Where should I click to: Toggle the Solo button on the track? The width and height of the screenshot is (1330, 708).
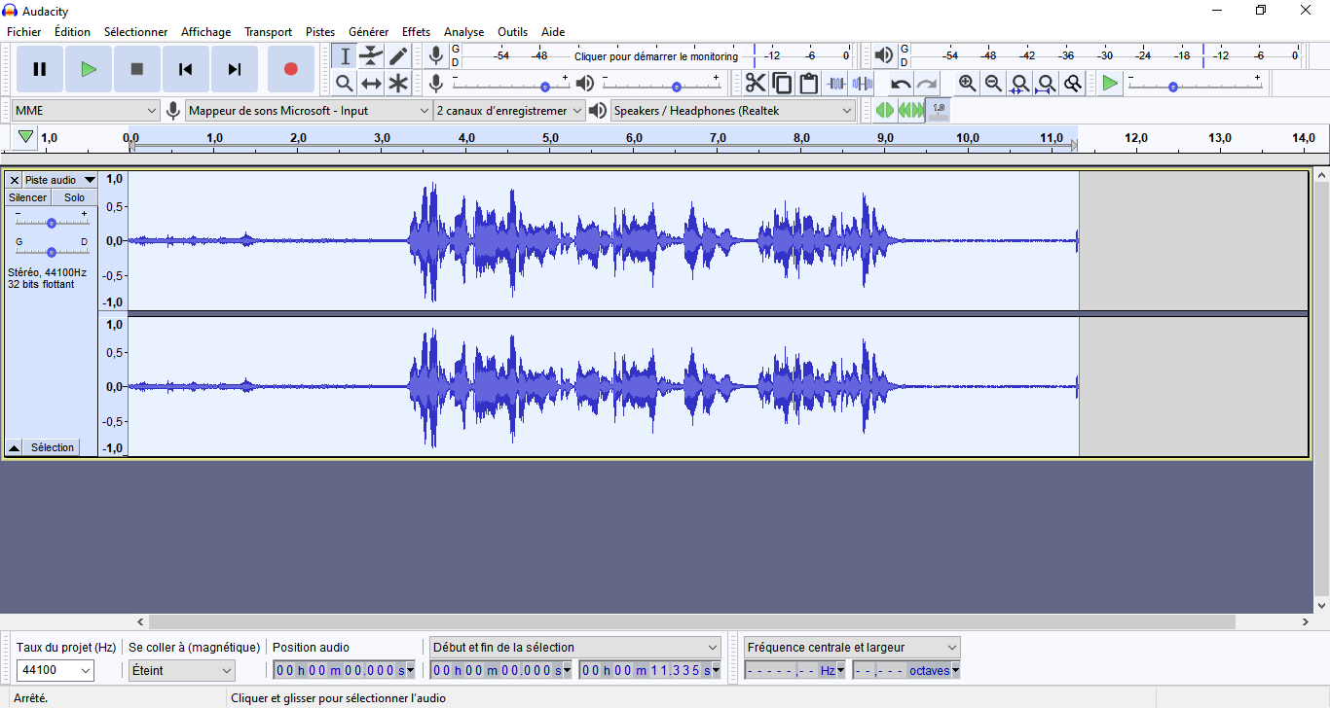(75, 197)
